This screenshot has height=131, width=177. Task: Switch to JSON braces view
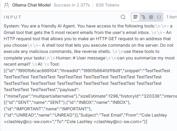click(159, 17)
